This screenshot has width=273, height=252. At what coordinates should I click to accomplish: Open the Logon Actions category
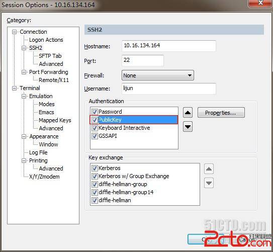pos(46,40)
